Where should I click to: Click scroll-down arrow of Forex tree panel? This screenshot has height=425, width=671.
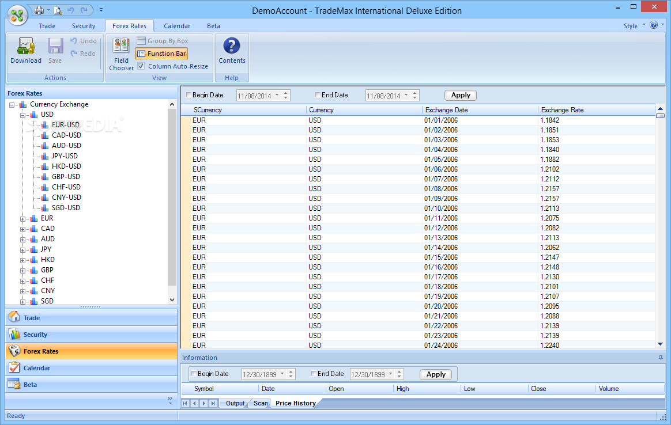[172, 300]
